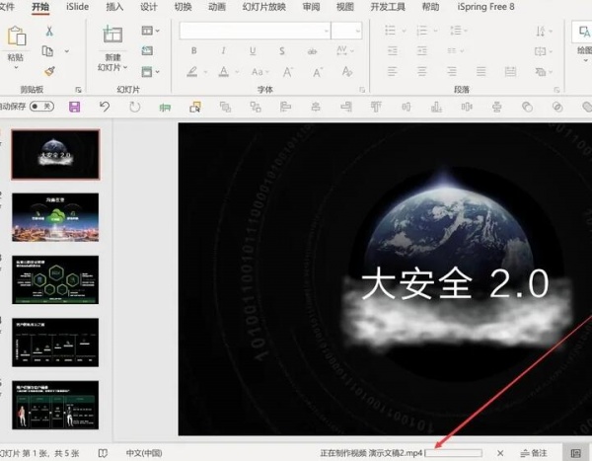Viewport: 592px width, 461px height.
Task: Click the spell check book icon
Action: pyautogui.click(x=103, y=453)
